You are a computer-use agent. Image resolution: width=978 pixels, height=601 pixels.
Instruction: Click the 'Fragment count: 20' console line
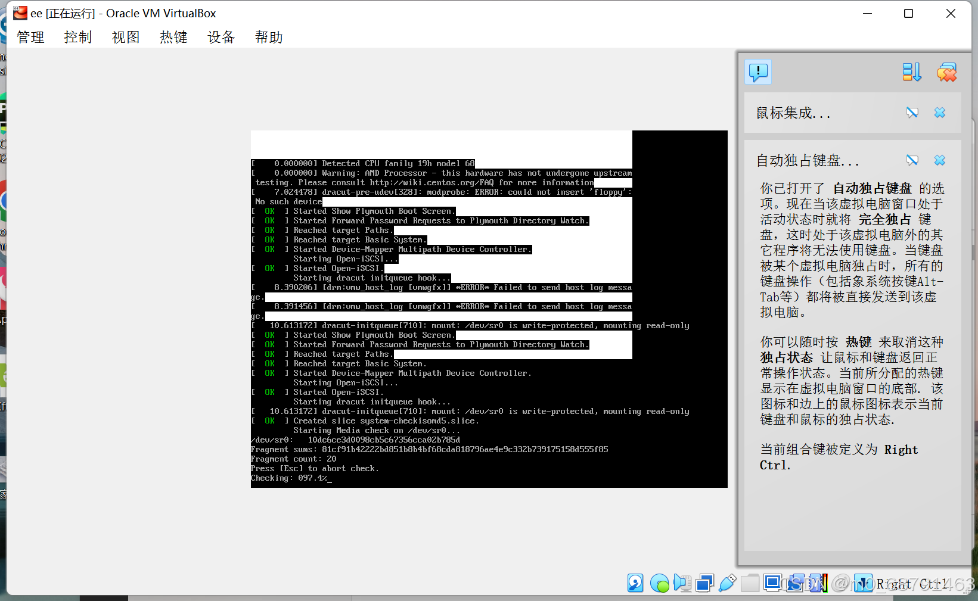[x=293, y=459]
